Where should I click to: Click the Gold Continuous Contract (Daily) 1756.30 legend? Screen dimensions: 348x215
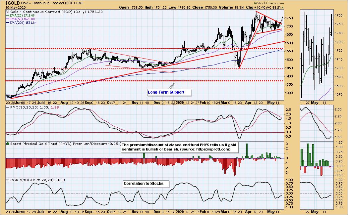coord(54,12)
